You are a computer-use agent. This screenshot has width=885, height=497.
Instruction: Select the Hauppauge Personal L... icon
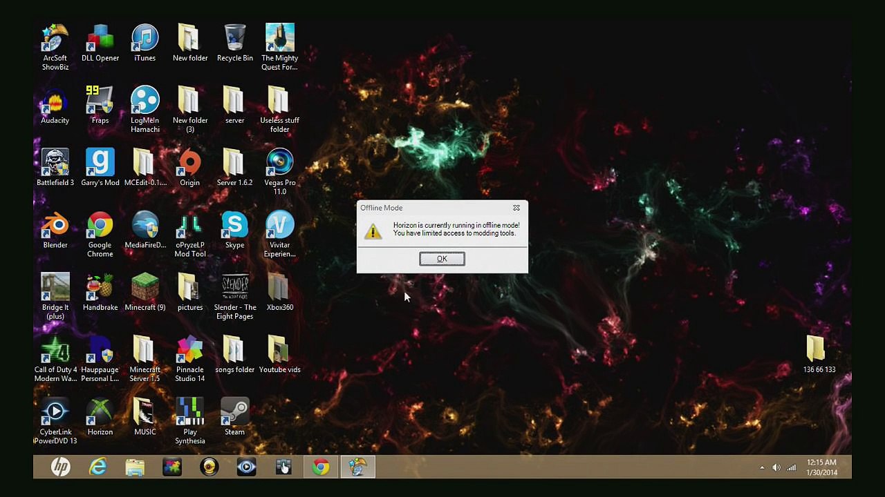(x=100, y=358)
